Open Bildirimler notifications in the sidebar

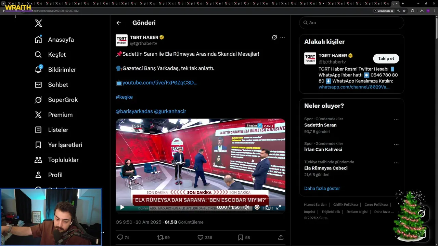coord(55,70)
